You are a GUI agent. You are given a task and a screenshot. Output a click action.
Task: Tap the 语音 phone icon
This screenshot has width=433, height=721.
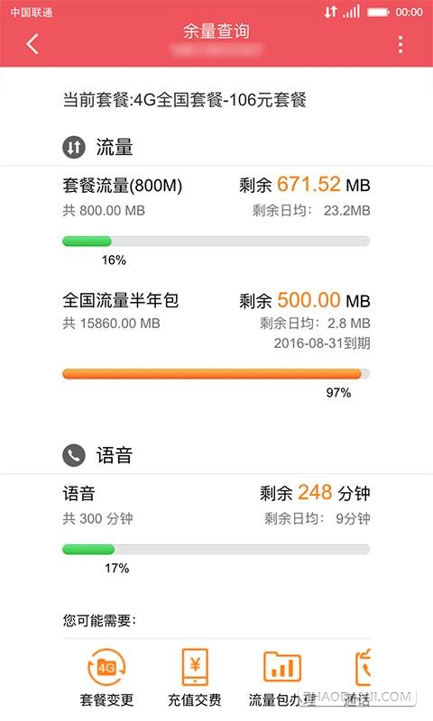74,455
